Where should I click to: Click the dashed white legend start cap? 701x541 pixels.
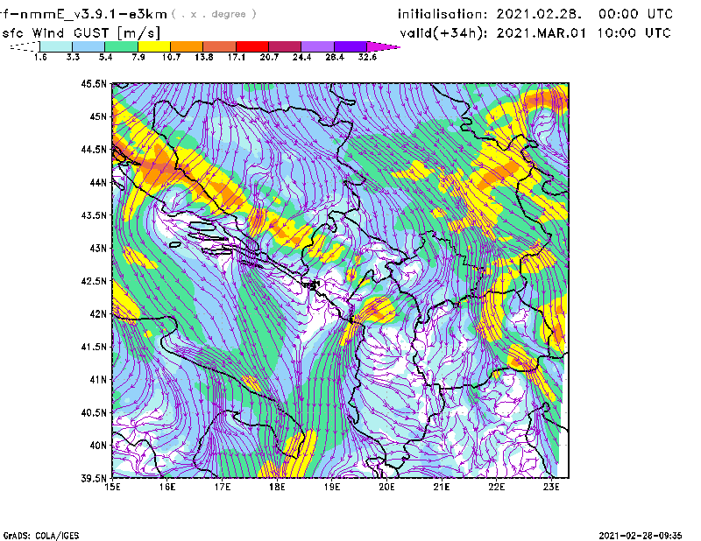[25, 46]
